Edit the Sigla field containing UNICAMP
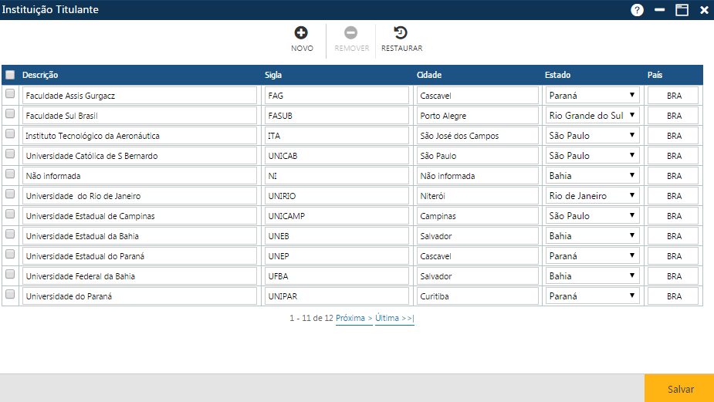Viewport: 714px width, 402px height. click(336, 216)
